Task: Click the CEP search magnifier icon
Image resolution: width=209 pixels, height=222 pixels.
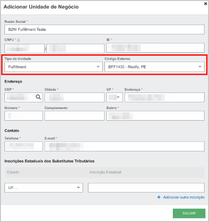Action: click(38, 97)
